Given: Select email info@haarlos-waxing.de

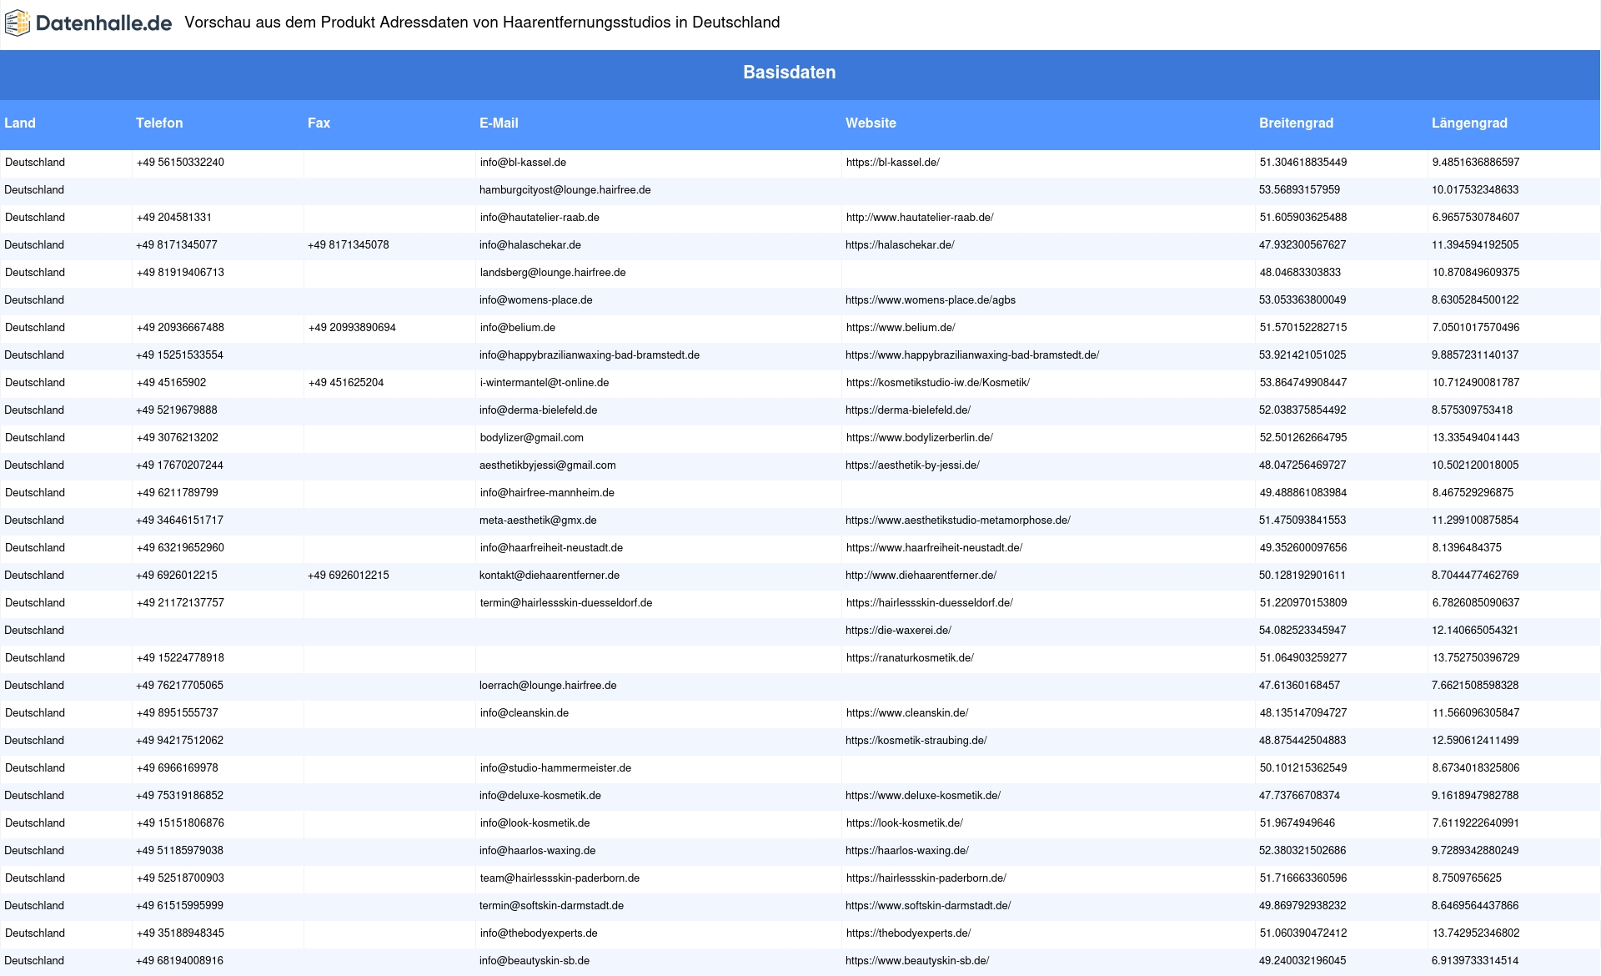Looking at the screenshot, I should [x=537, y=851].
